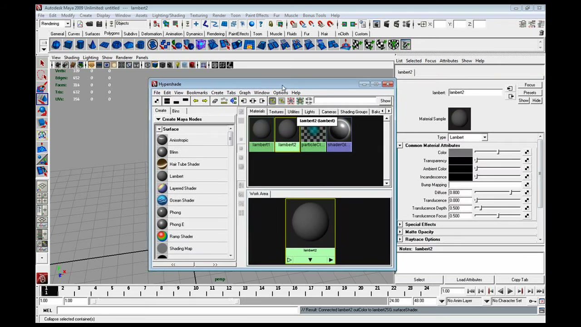581x327 pixels.
Task: Go to next graph in Hypershade
Action: click(x=205, y=101)
